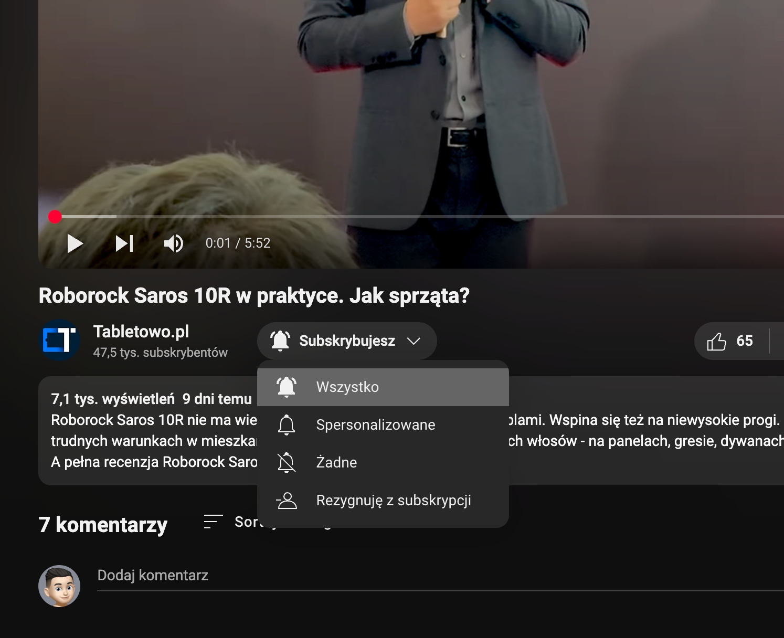The image size is (784, 638).
Task: Click the bell icon in Subskrybujesz button
Action: pos(280,341)
